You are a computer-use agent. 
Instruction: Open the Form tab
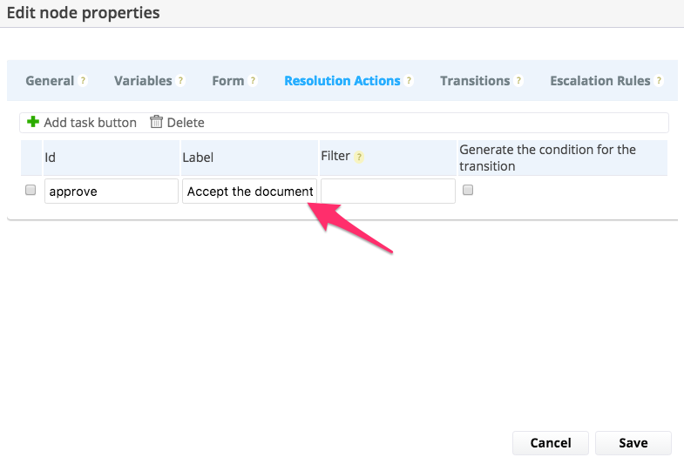pyautogui.click(x=227, y=81)
